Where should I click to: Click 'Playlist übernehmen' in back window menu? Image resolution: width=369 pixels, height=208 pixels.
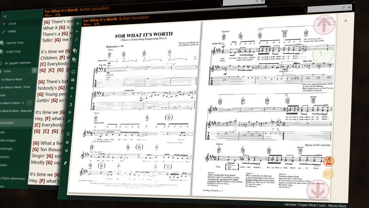click(x=13, y=178)
